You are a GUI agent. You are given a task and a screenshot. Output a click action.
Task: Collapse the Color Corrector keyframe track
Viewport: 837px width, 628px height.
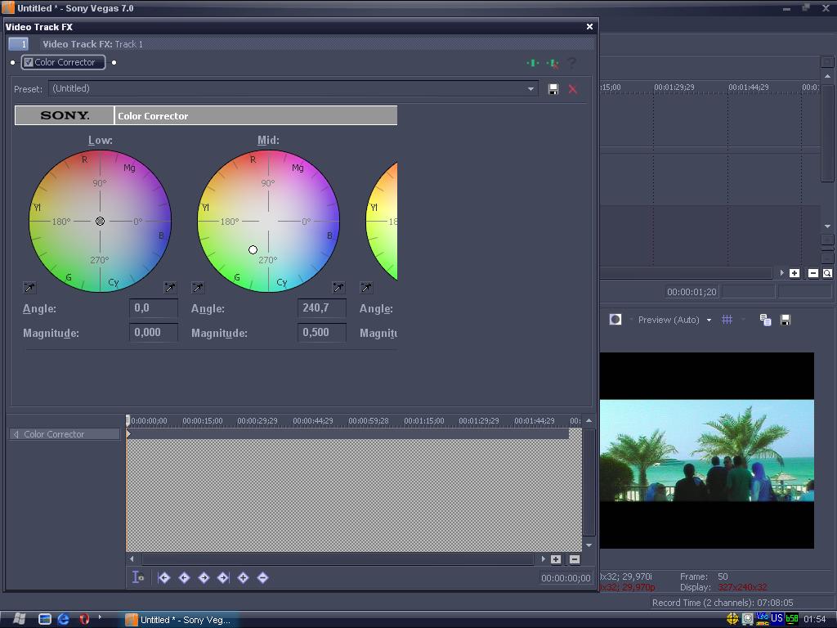(x=16, y=434)
